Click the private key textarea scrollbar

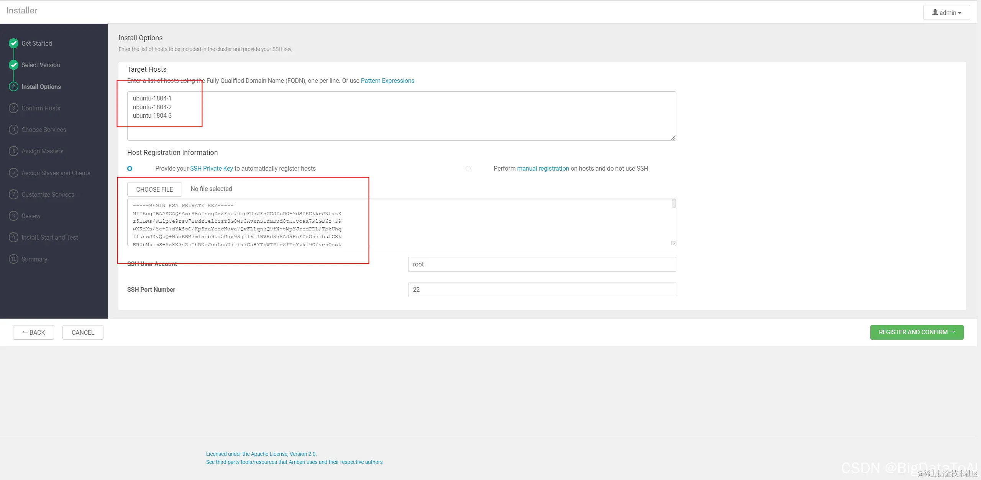pyautogui.click(x=674, y=204)
